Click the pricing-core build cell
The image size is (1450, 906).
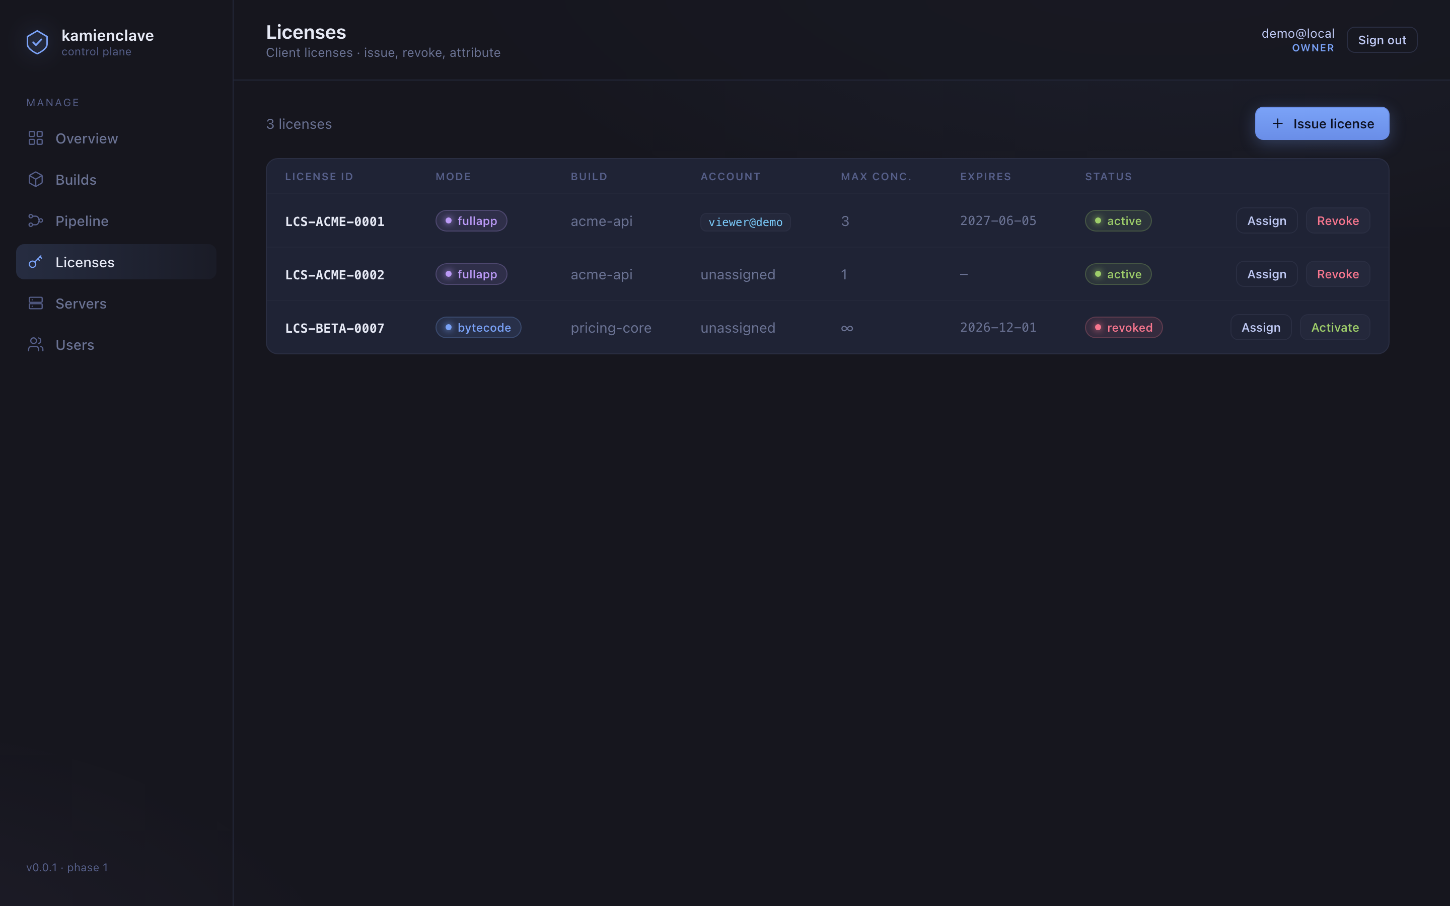[611, 328]
